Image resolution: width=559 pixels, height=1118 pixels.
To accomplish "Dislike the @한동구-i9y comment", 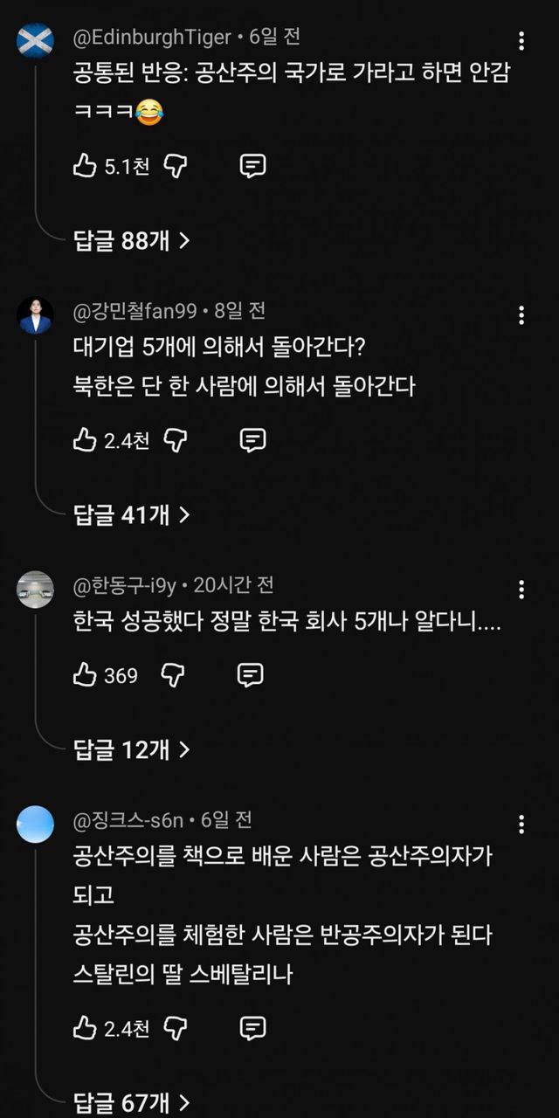I will (x=175, y=674).
